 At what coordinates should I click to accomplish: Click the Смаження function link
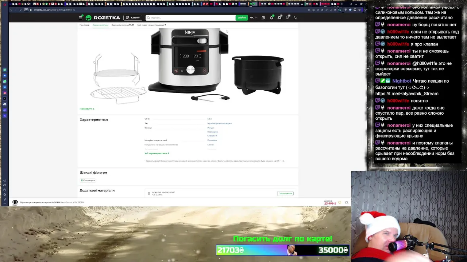[212, 136]
